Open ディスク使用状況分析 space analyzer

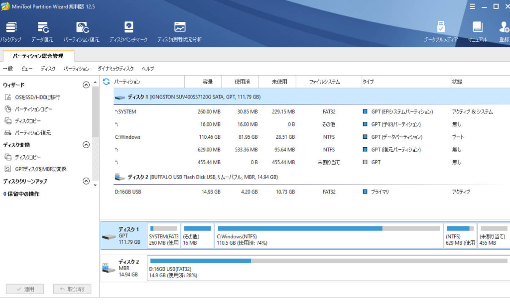point(179,32)
